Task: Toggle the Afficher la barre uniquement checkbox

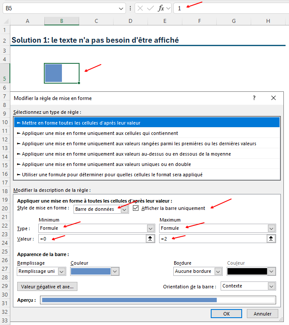Action: [136, 208]
